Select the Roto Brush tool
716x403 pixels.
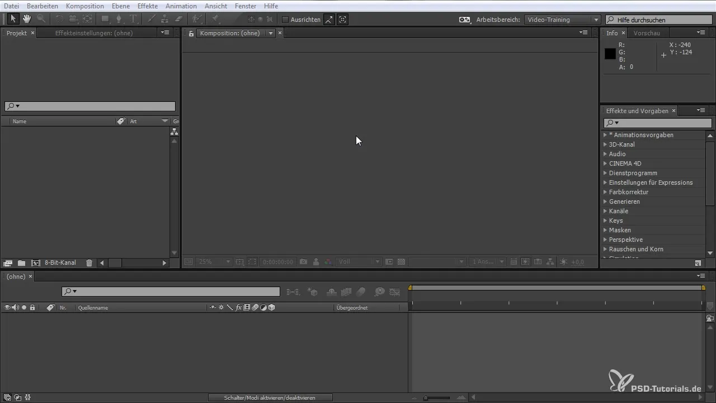point(197,19)
